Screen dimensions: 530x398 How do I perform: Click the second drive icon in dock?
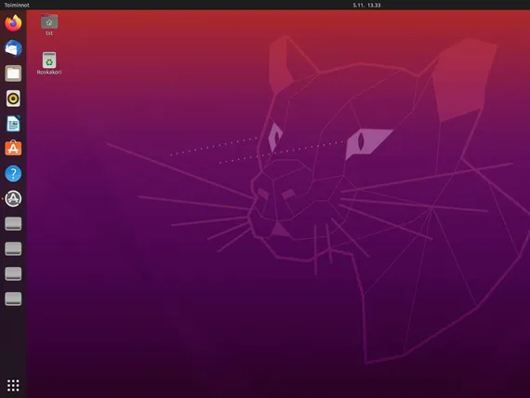tap(13, 249)
